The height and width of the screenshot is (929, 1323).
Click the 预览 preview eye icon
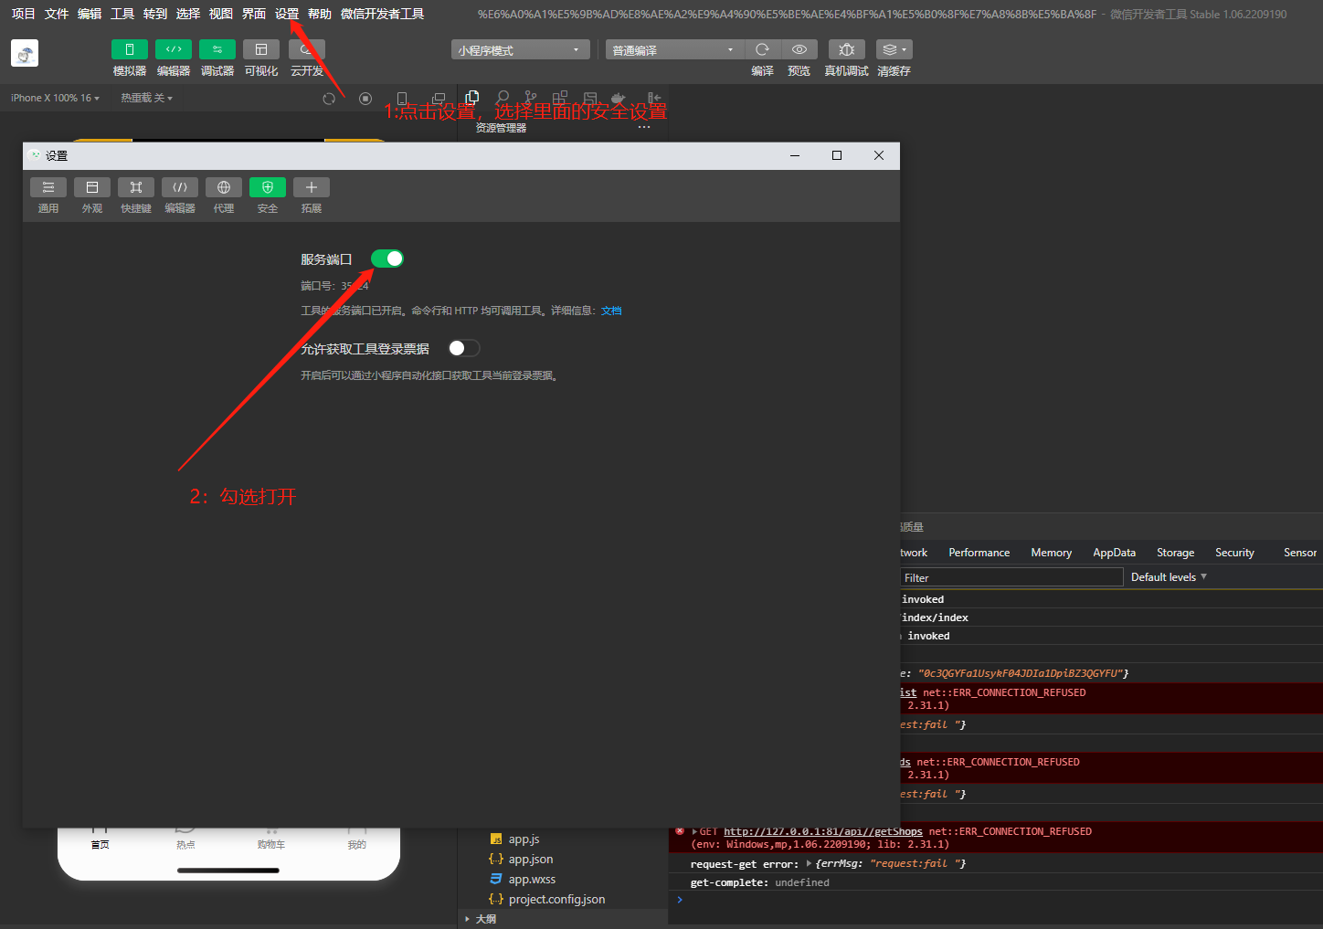click(799, 50)
